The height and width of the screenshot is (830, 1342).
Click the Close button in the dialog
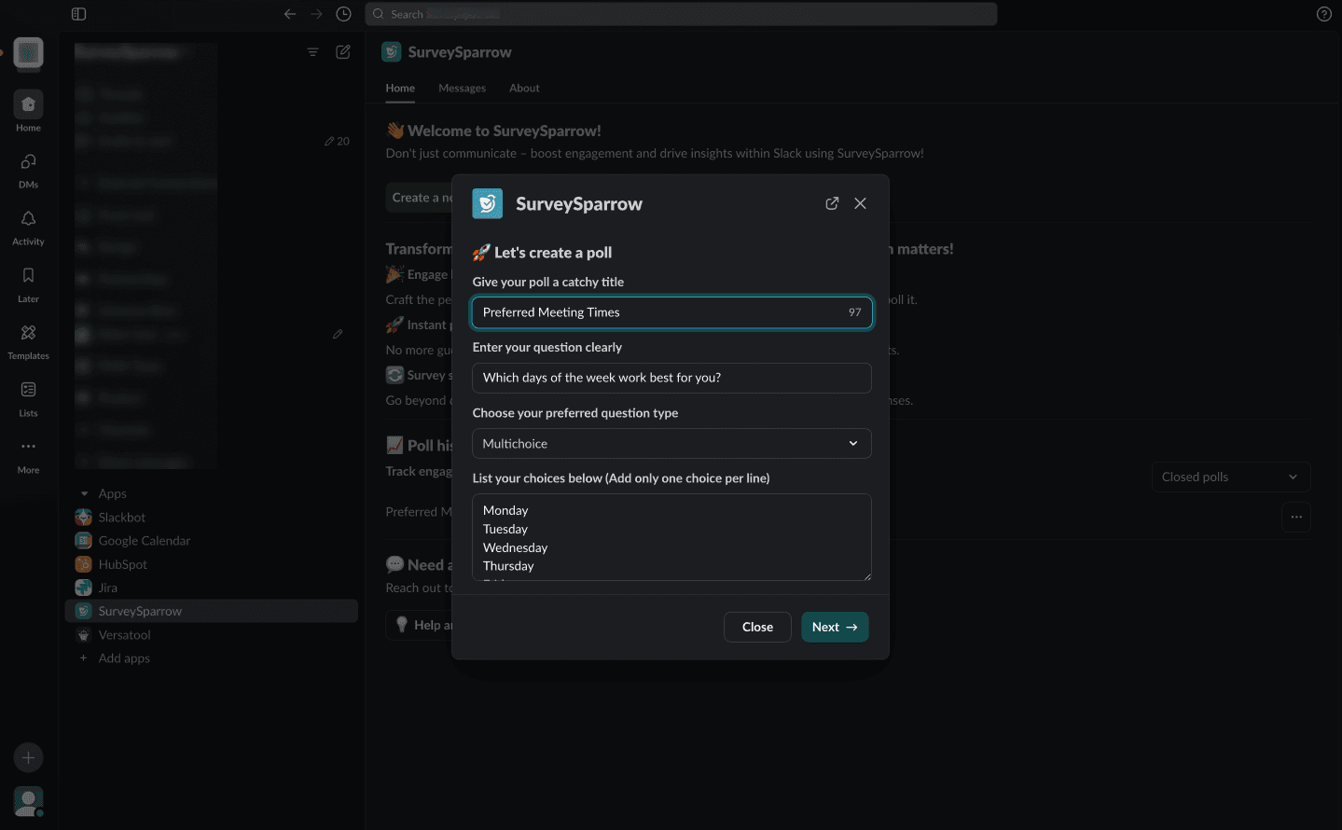coord(757,627)
